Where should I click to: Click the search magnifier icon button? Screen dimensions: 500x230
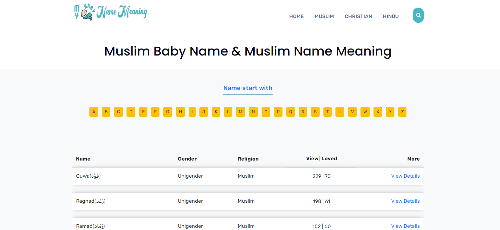click(418, 15)
